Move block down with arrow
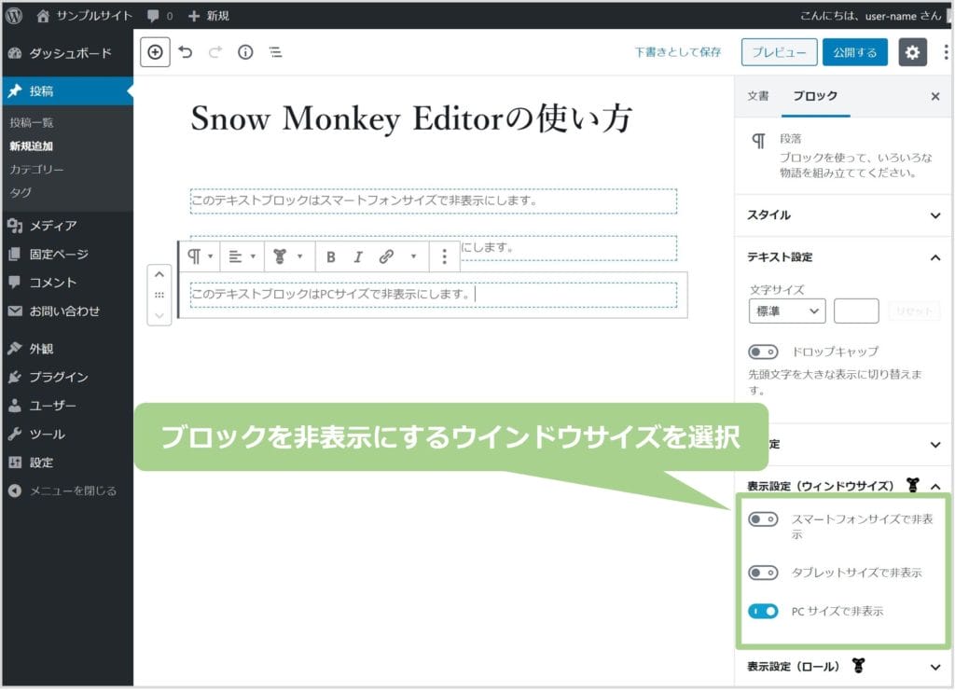The image size is (955, 691). point(159,315)
